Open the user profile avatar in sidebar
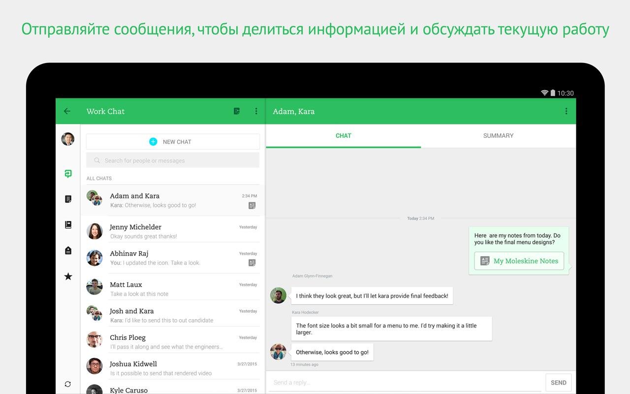630x394 pixels. [68, 139]
